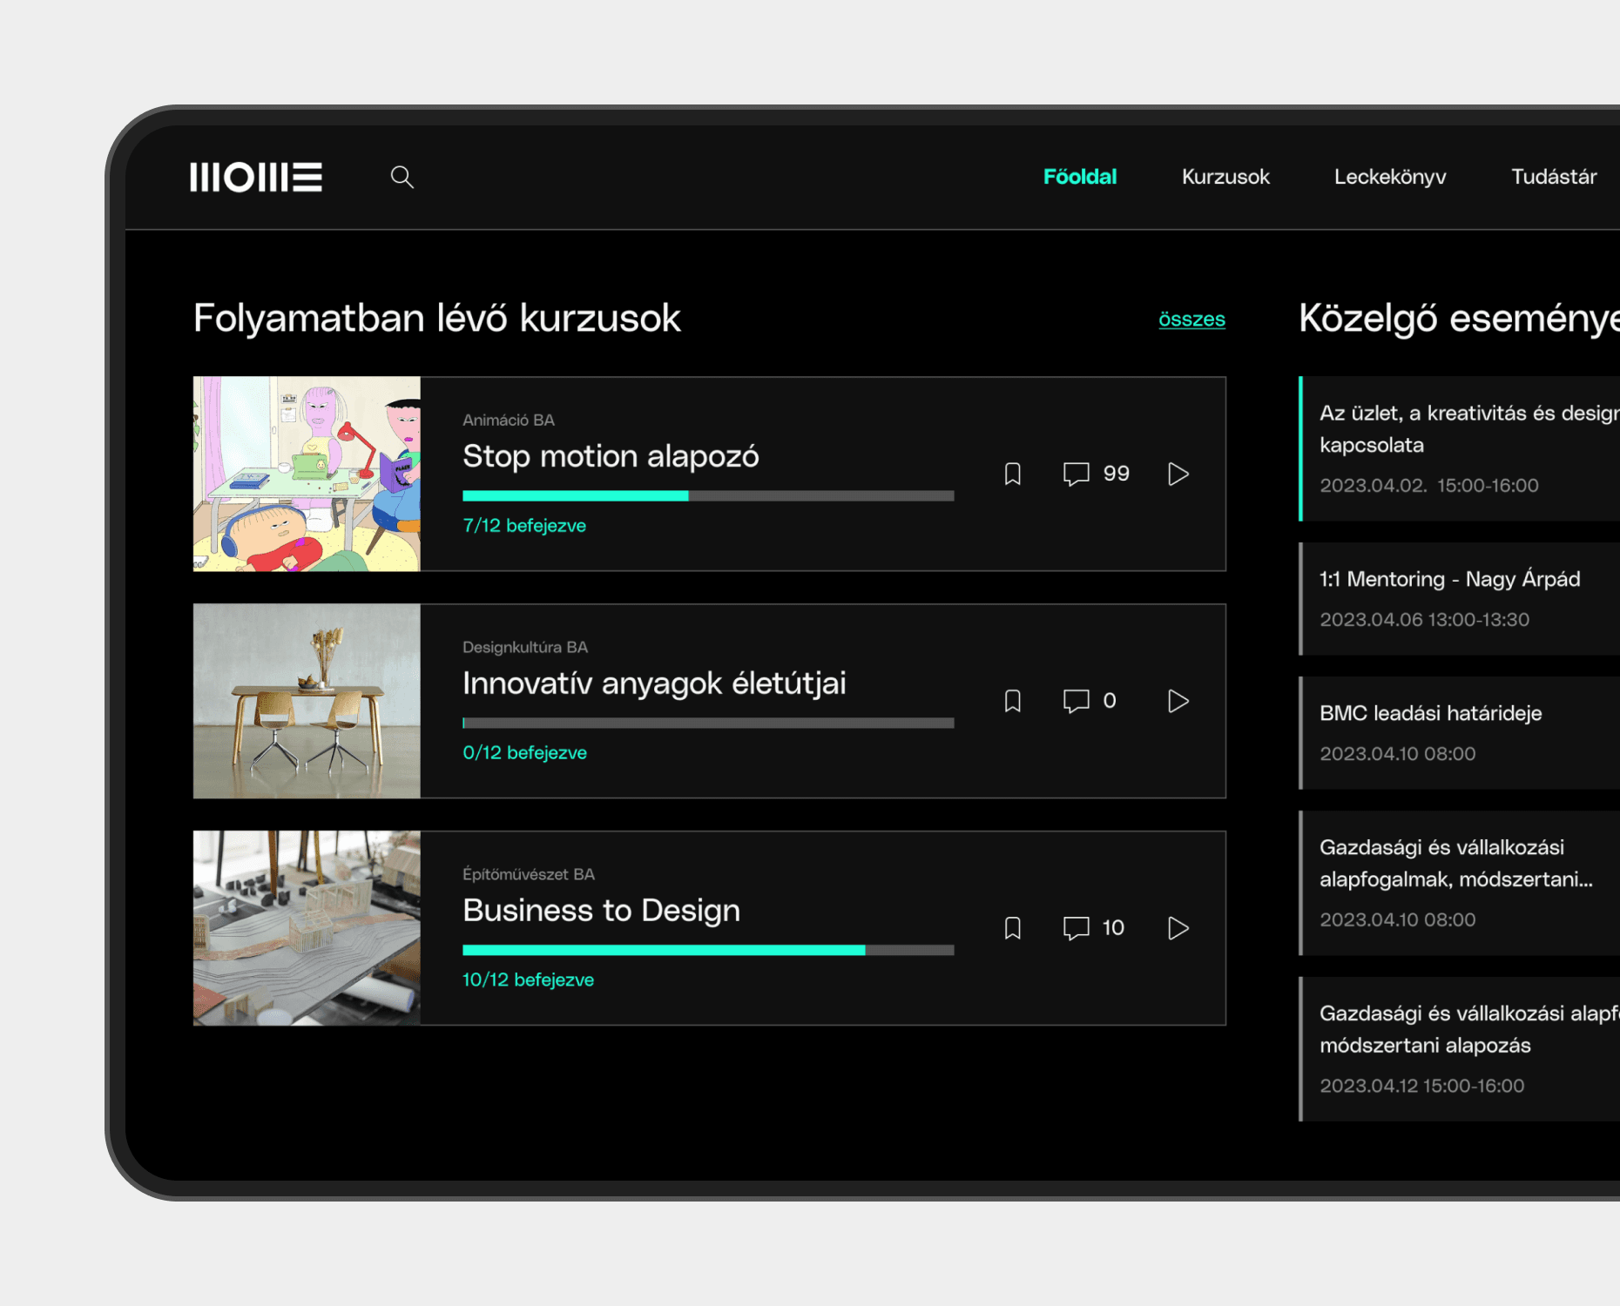The width and height of the screenshot is (1620, 1306).
Task: Click Stop motion alapozó progress bar
Action: 708,496
